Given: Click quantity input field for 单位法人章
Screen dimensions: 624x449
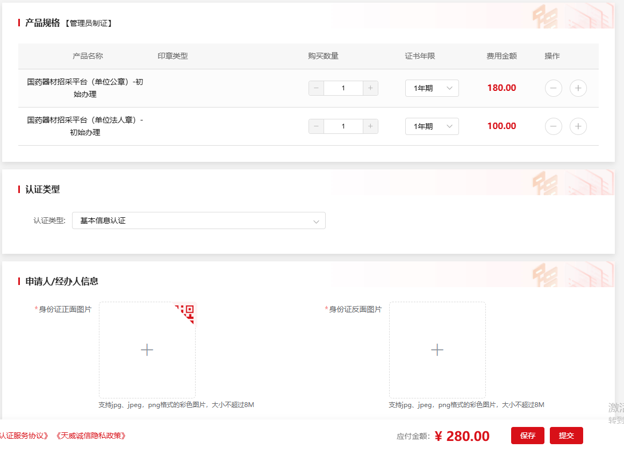Looking at the screenshot, I should point(343,126).
